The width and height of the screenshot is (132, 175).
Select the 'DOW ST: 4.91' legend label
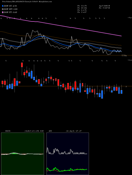[10, 6]
